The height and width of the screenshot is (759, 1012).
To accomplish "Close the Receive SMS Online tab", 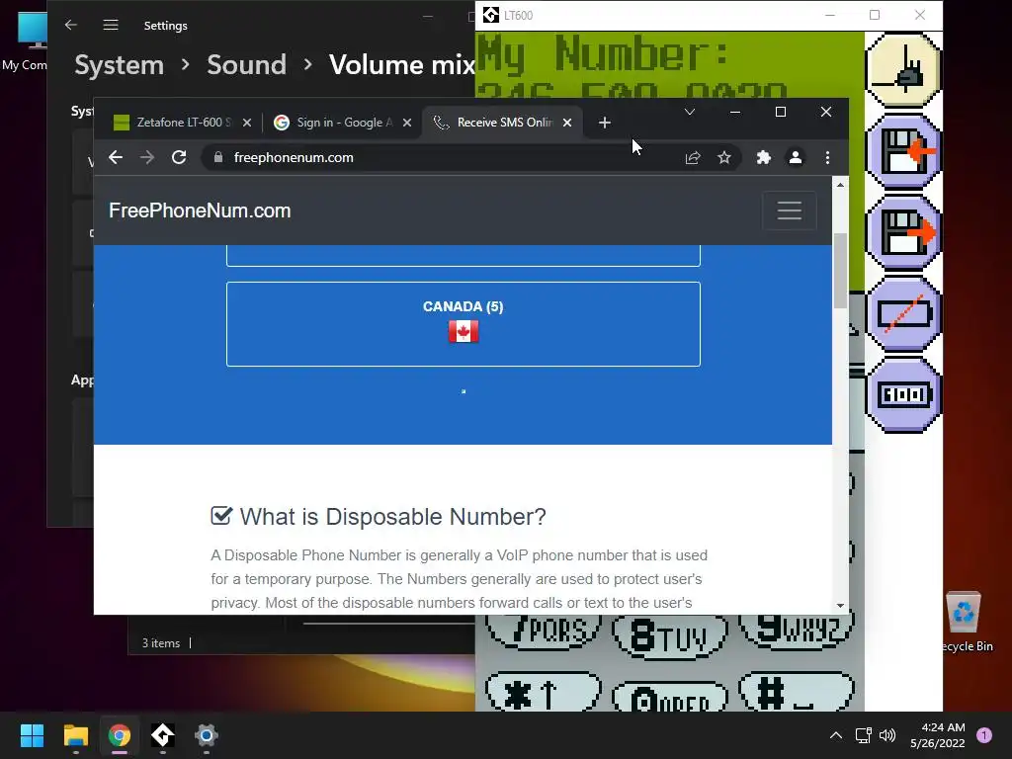I will 566,123.
